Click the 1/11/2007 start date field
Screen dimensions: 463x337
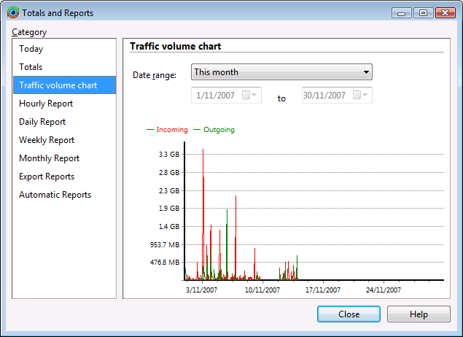tap(226, 95)
